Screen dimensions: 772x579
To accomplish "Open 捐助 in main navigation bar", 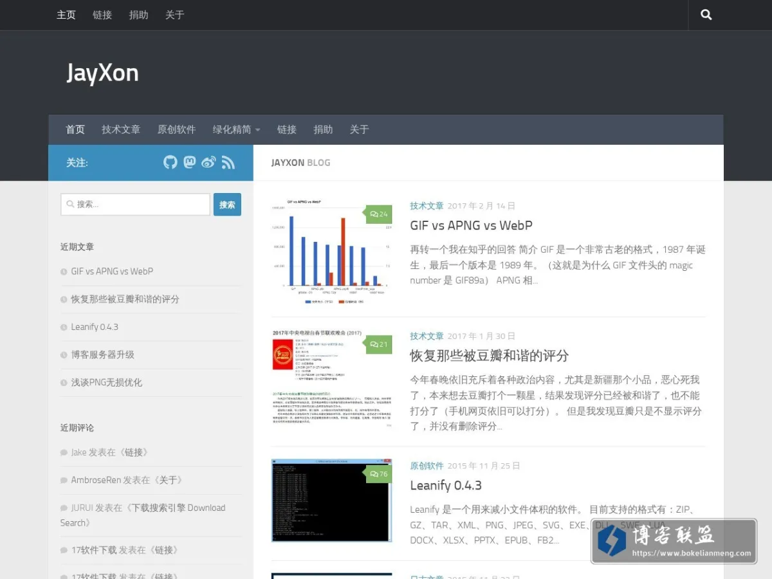I will [x=323, y=129].
